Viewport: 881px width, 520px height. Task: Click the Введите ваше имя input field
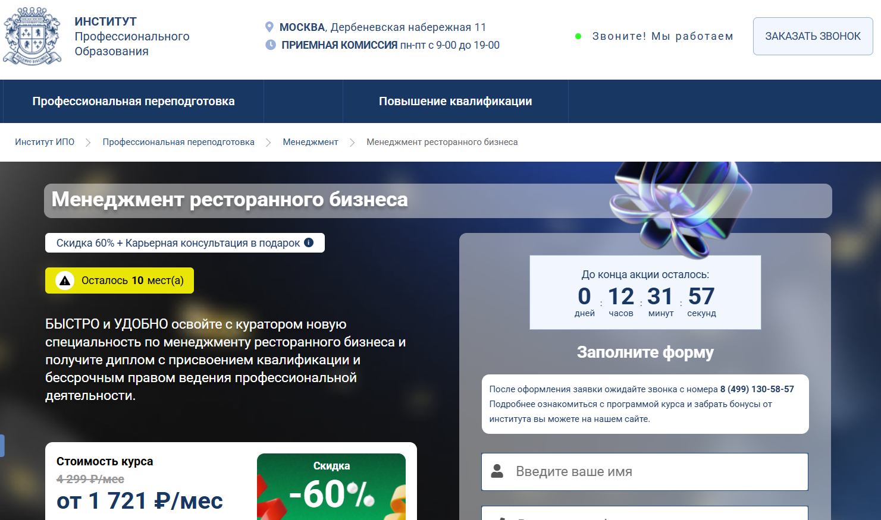654,472
